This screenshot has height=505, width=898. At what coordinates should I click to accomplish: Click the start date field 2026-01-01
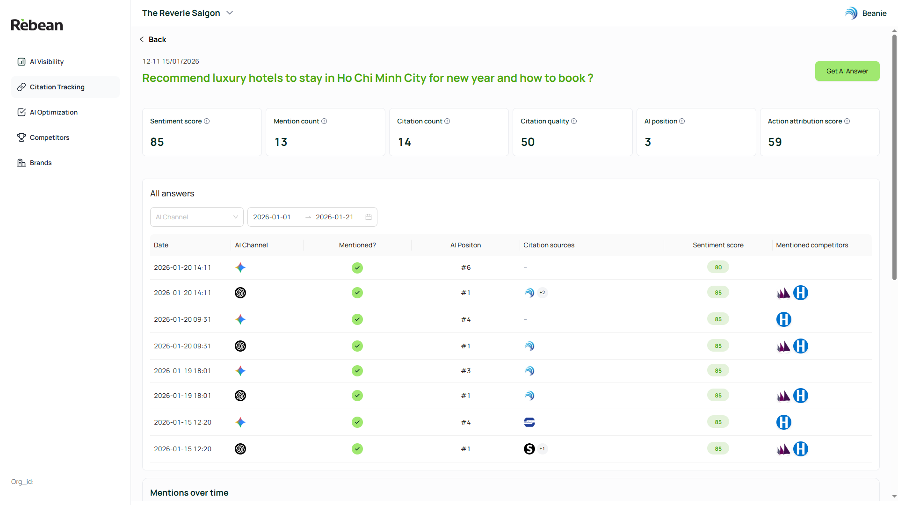click(x=272, y=217)
